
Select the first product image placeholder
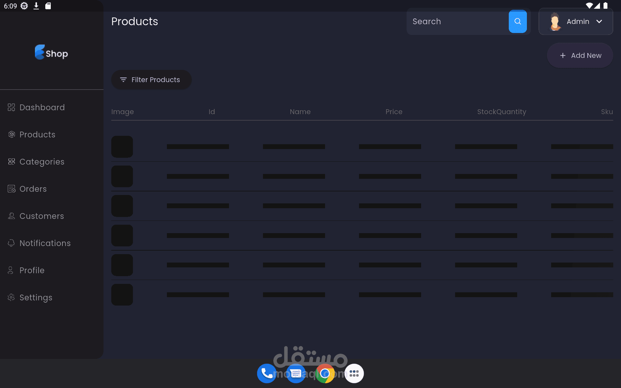click(122, 146)
